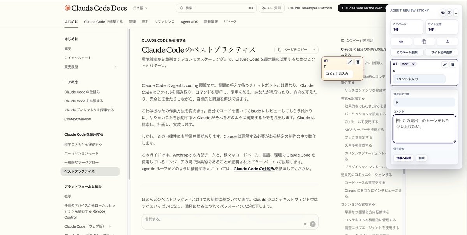Open the help question mark icon in the sticky panel
The width and height of the screenshot is (467, 235).
[449, 12]
